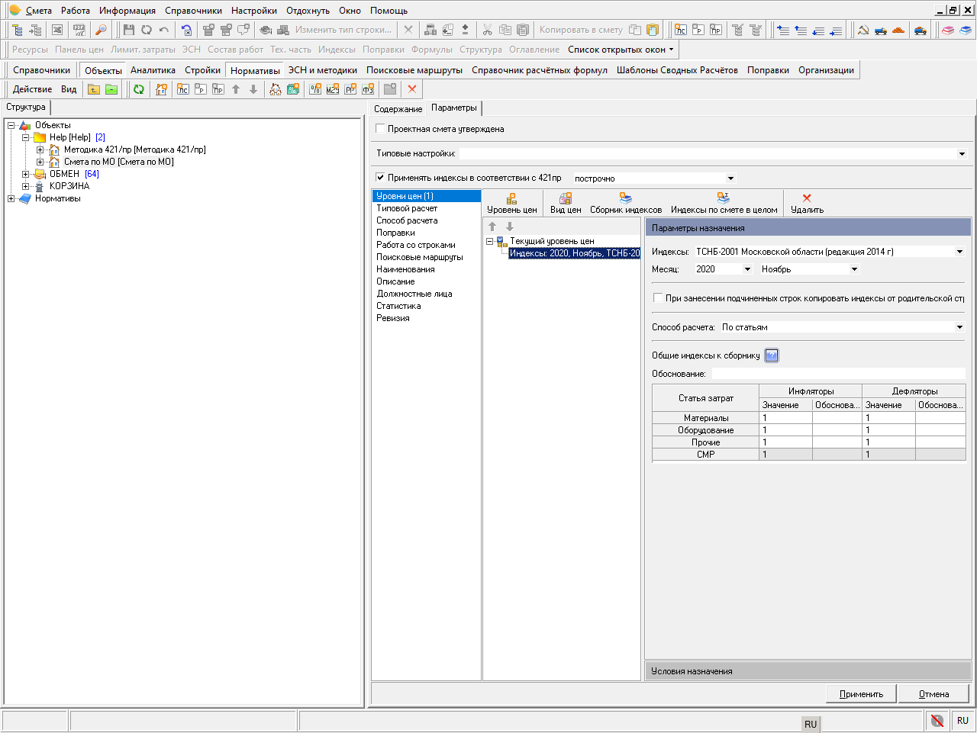The image size is (977, 733).
Task: Click the Excel export icon in top toolbar
Action: pyautogui.click(x=57, y=30)
